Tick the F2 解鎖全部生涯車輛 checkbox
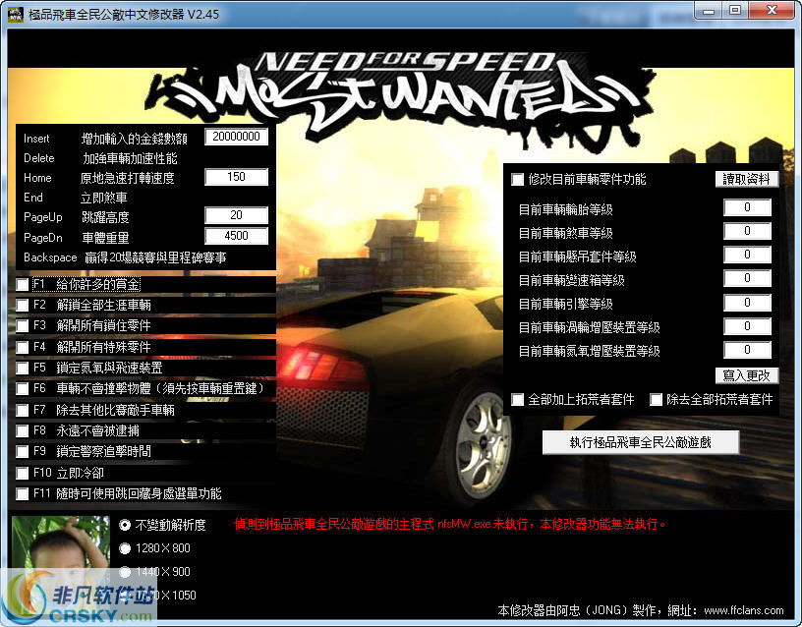 pos(23,305)
